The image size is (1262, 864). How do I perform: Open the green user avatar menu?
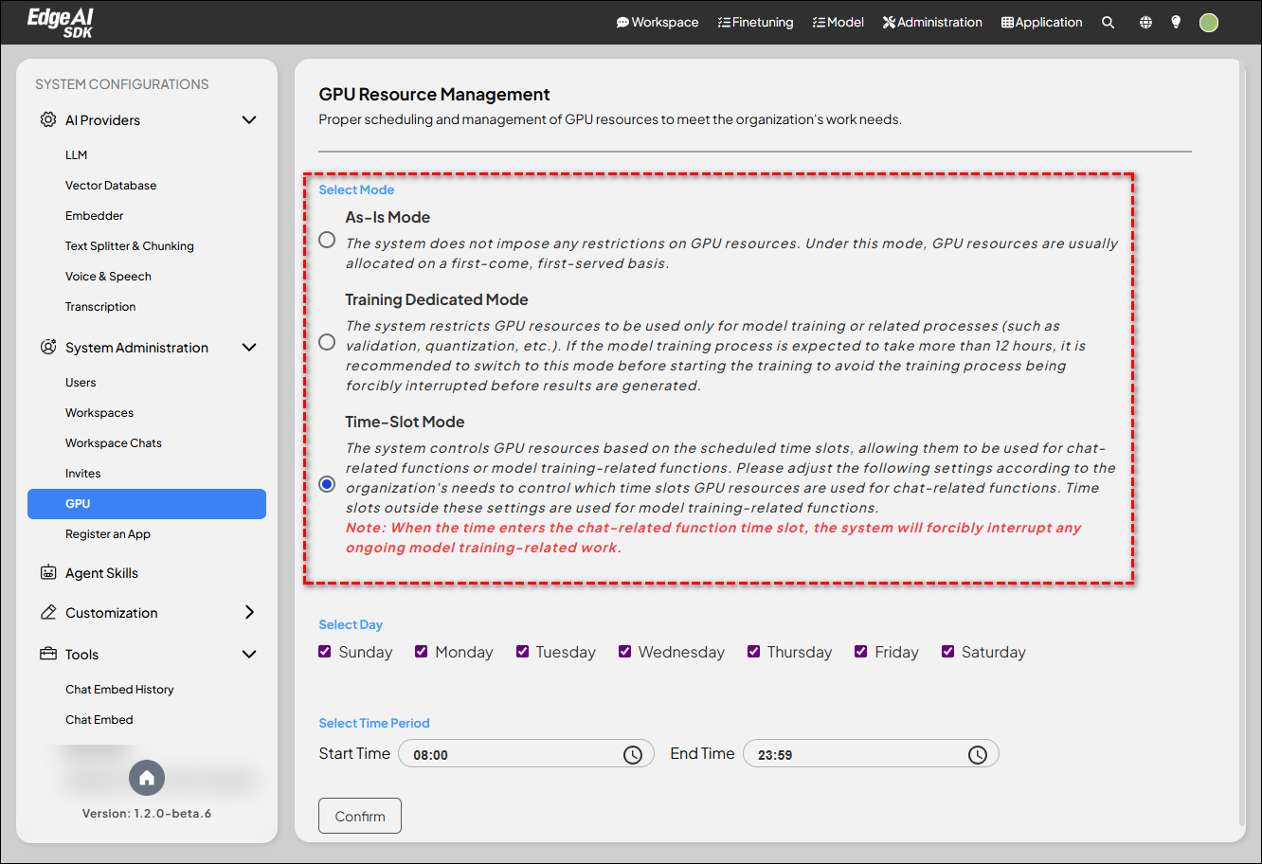point(1208,23)
